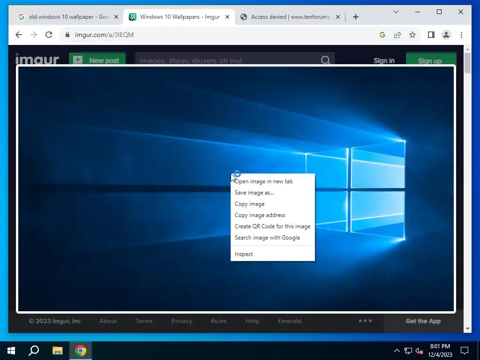
Task: Close the Access denied tenforums tab
Action: click(x=338, y=17)
